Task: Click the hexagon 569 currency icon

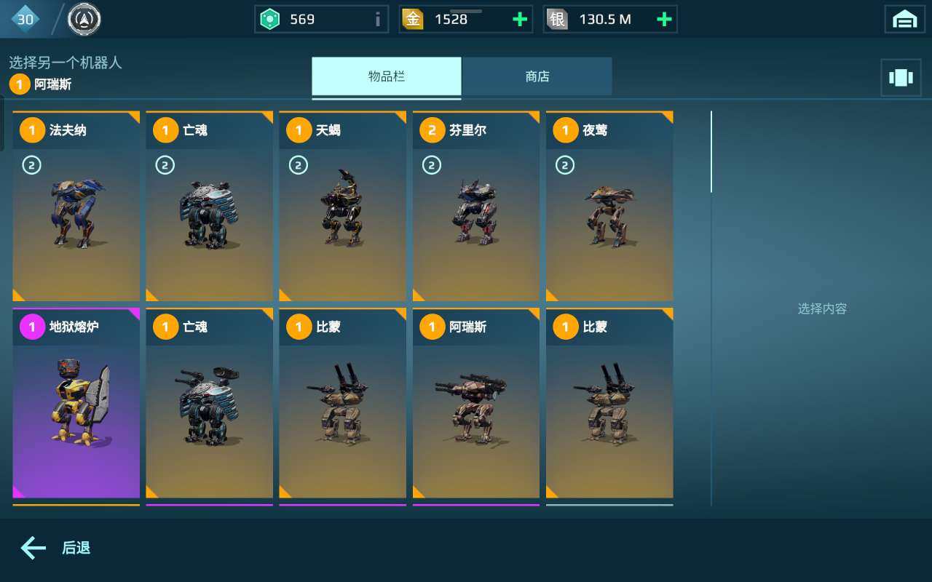Action: point(270,20)
